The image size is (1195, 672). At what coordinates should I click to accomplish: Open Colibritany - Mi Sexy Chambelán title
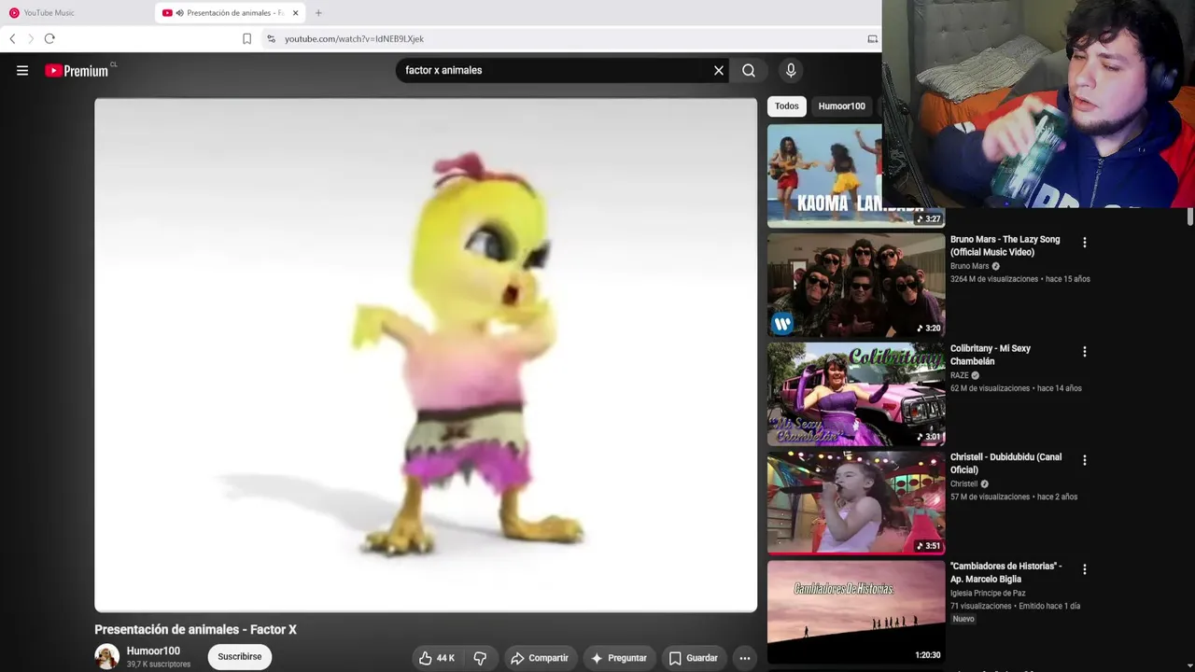coord(991,355)
